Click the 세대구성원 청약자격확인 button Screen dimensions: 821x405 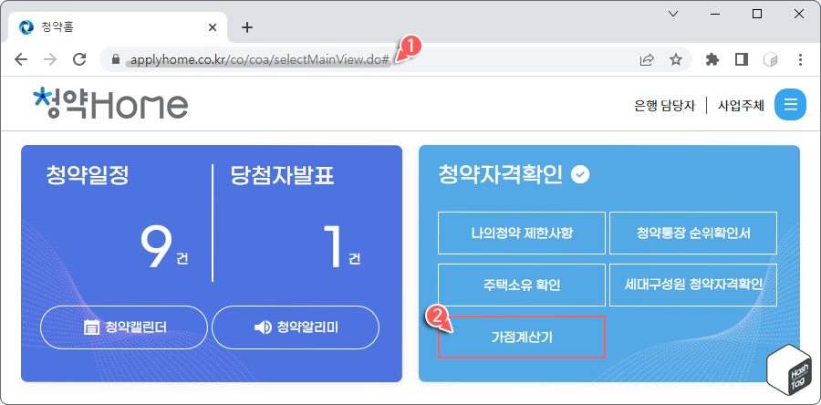693,285
